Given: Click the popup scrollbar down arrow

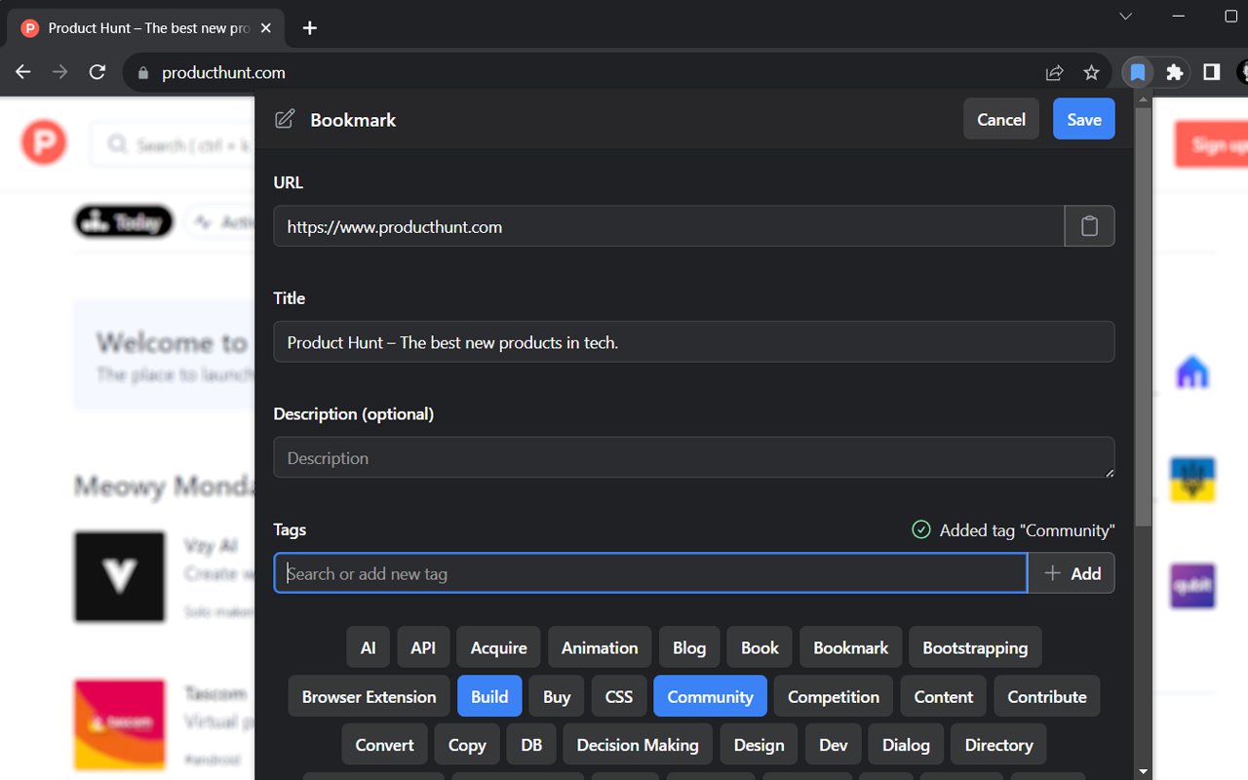Looking at the screenshot, I should 1144,771.
